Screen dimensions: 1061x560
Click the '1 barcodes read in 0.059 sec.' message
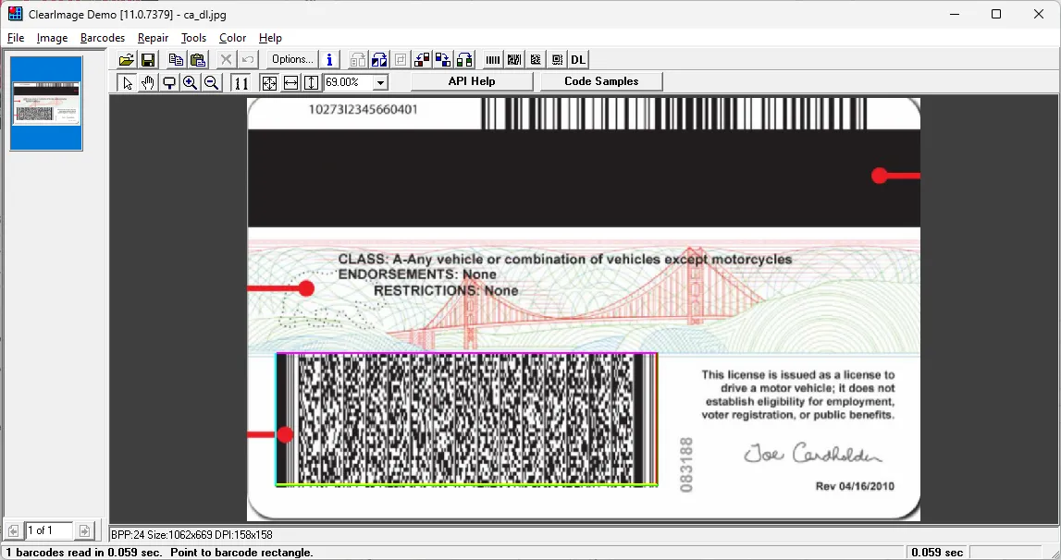click(x=84, y=553)
